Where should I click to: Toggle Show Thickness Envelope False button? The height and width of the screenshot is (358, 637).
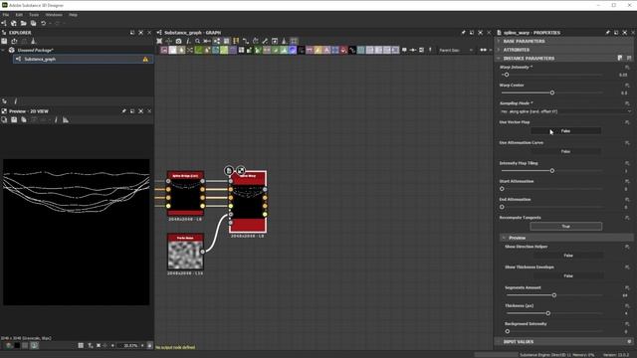(568, 276)
